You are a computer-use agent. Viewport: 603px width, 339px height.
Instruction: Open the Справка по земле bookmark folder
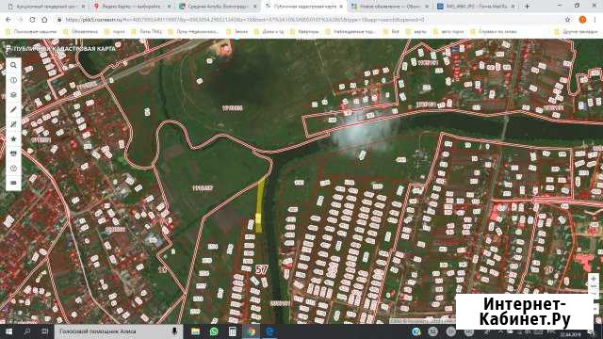tap(494, 32)
